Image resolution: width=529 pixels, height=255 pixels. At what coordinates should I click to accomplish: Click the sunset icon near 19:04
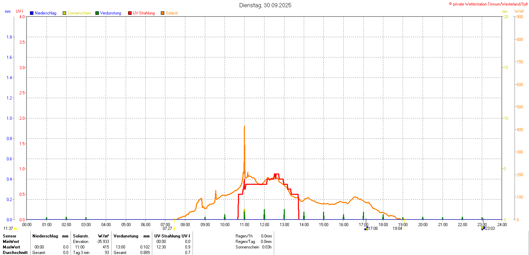[405, 229]
